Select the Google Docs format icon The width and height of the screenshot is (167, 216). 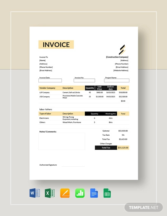click(94, 193)
